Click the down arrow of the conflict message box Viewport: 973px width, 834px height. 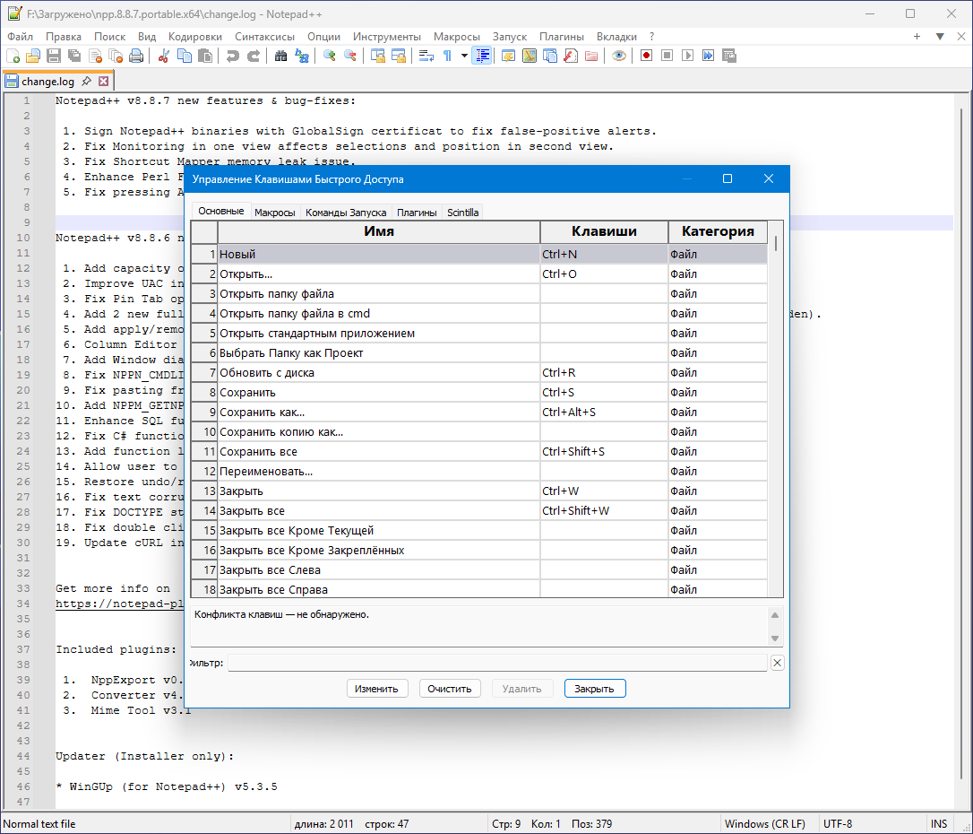pos(776,638)
